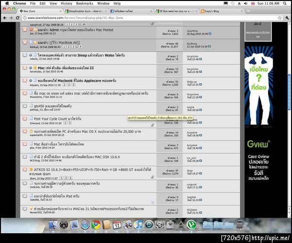292x243 pixels.
Task: Go back using Chrome's back arrow
Action: coord(5,18)
